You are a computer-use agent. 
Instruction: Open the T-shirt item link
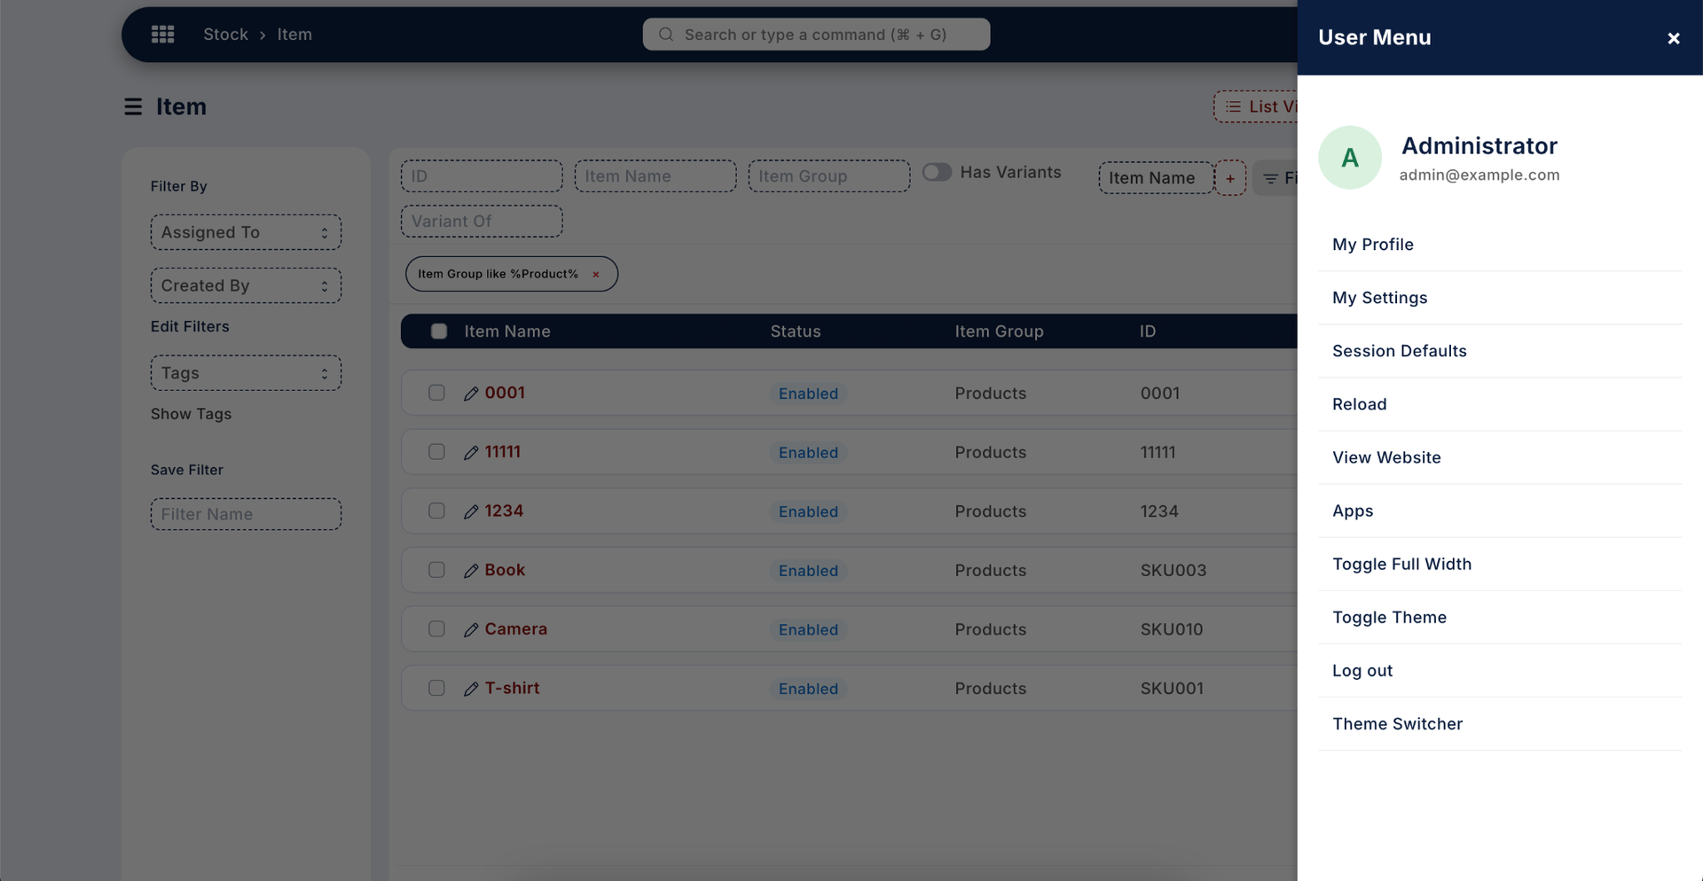tap(512, 688)
